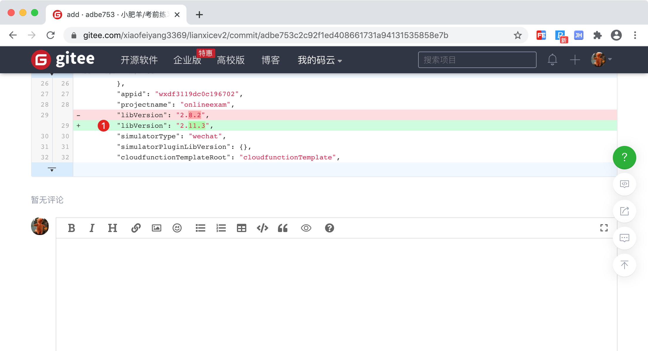The width and height of the screenshot is (648, 351).
Task: Toggle bold formatting in comment editor
Action: pyautogui.click(x=71, y=228)
